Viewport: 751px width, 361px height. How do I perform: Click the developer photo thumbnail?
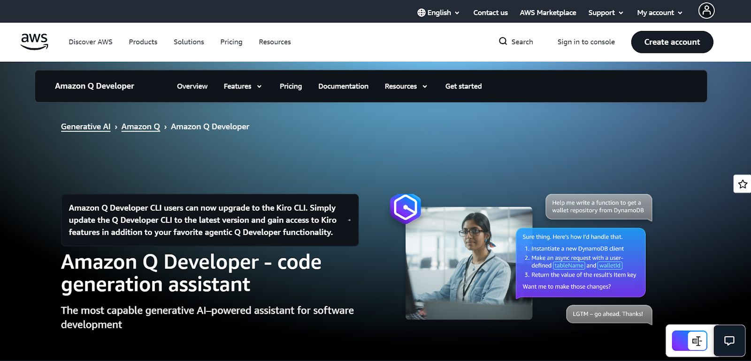pos(469,263)
